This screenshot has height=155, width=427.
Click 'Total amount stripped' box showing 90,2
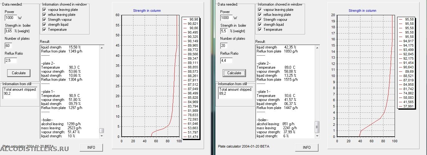pos(20,93)
